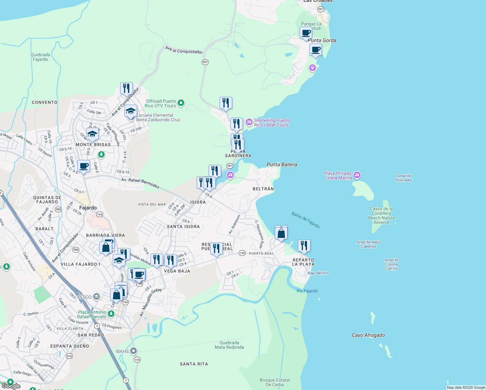Click the restaurant pin in Residencial Puerto Real
This screenshot has height=390, width=486.
coord(216,249)
